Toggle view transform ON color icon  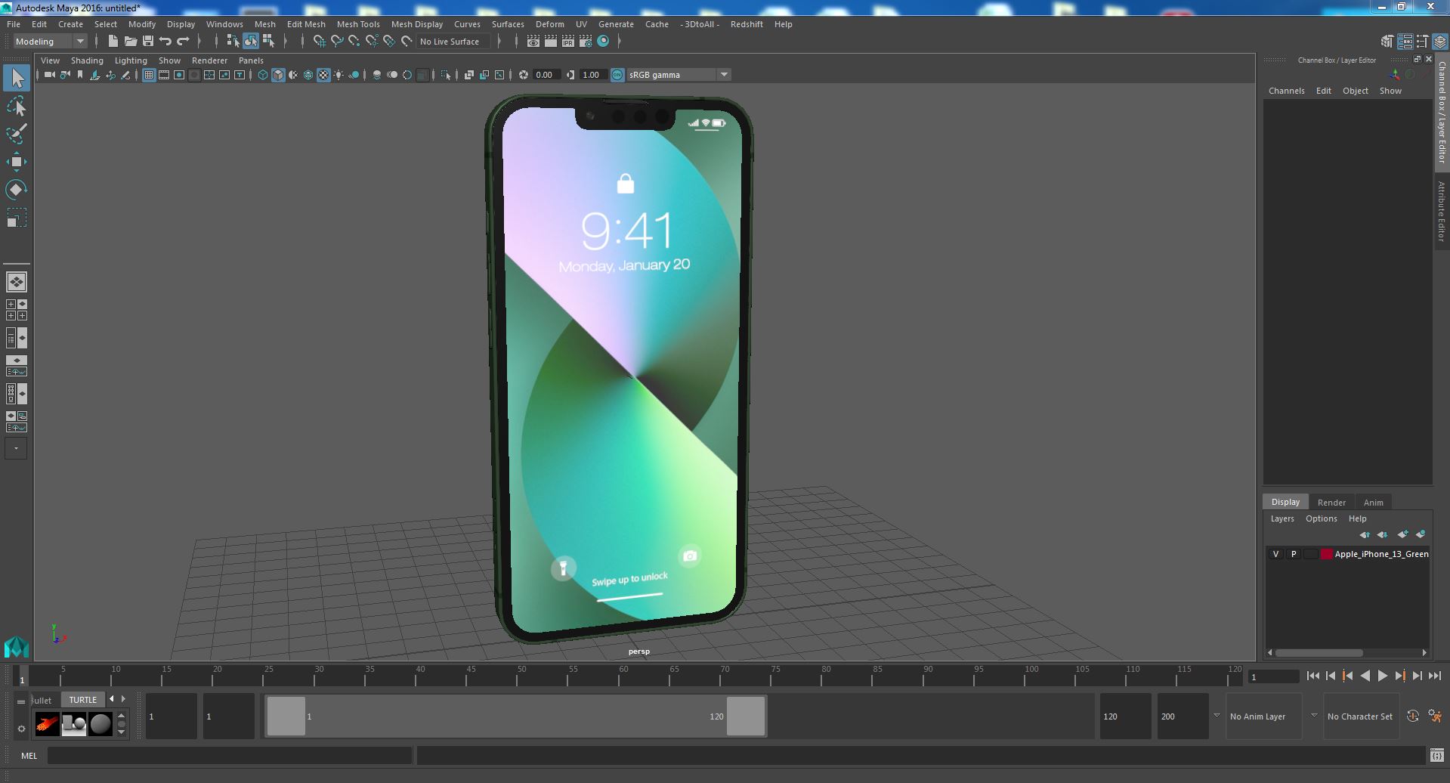pos(617,75)
